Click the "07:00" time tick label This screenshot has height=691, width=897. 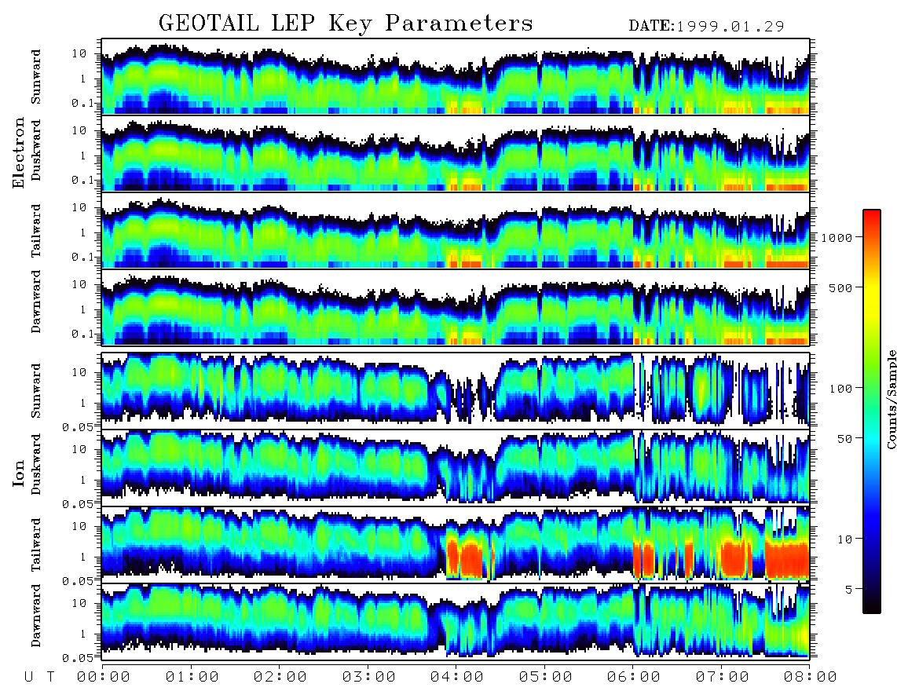723,677
